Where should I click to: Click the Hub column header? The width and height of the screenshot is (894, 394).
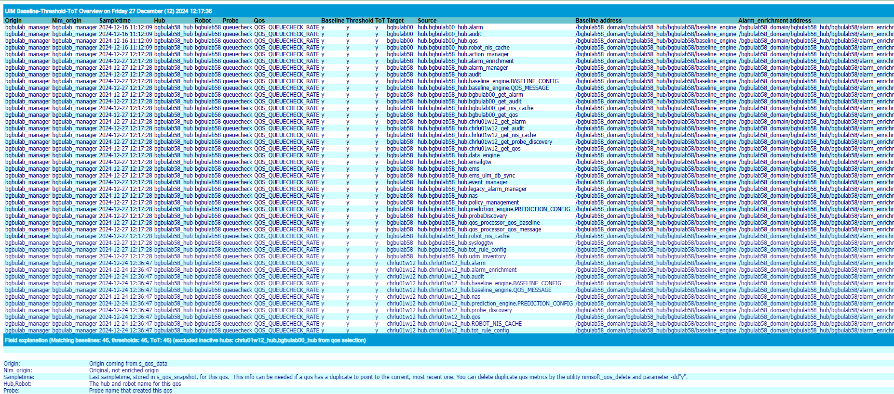[160, 21]
